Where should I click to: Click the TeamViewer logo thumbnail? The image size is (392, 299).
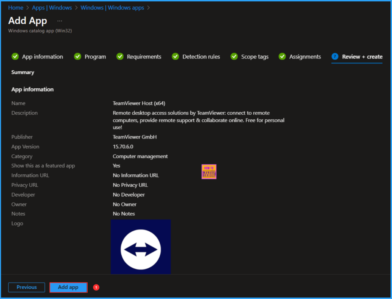tap(140, 247)
